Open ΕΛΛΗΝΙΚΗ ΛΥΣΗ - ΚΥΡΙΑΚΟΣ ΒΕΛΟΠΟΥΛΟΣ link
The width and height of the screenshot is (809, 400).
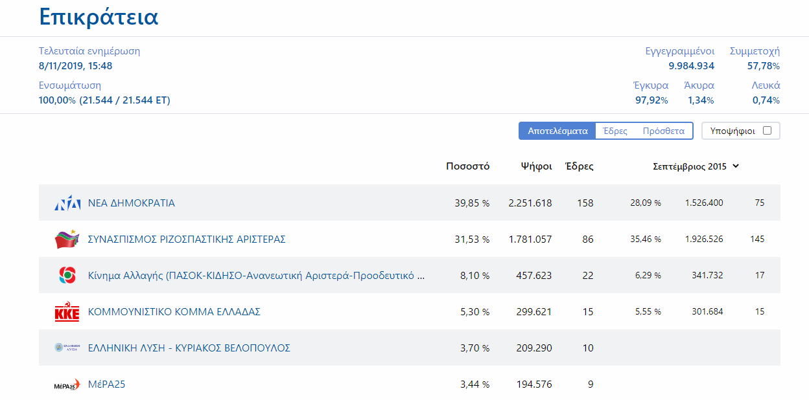189,348
